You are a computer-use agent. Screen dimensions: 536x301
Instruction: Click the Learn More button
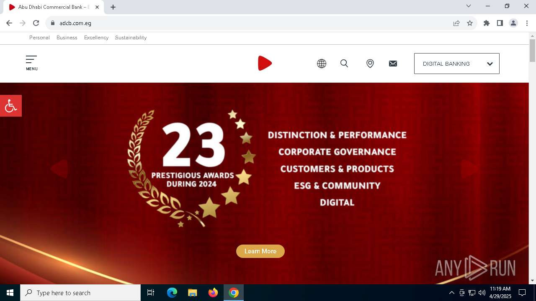coord(260,251)
